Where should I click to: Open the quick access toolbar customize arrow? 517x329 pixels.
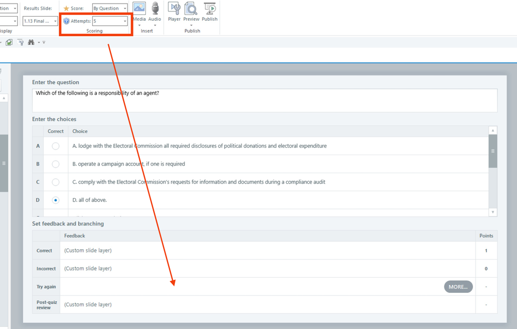tap(44, 42)
